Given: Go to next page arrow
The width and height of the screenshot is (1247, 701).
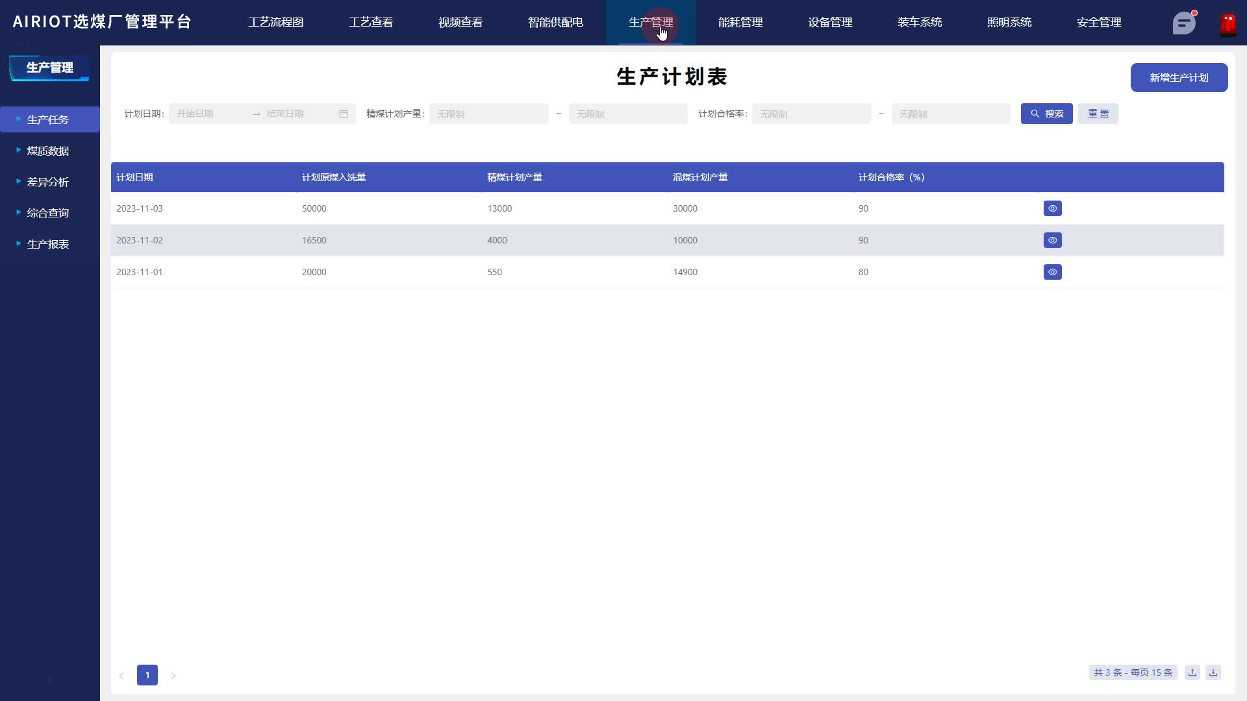Looking at the screenshot, I should click(x=173, y=675).
